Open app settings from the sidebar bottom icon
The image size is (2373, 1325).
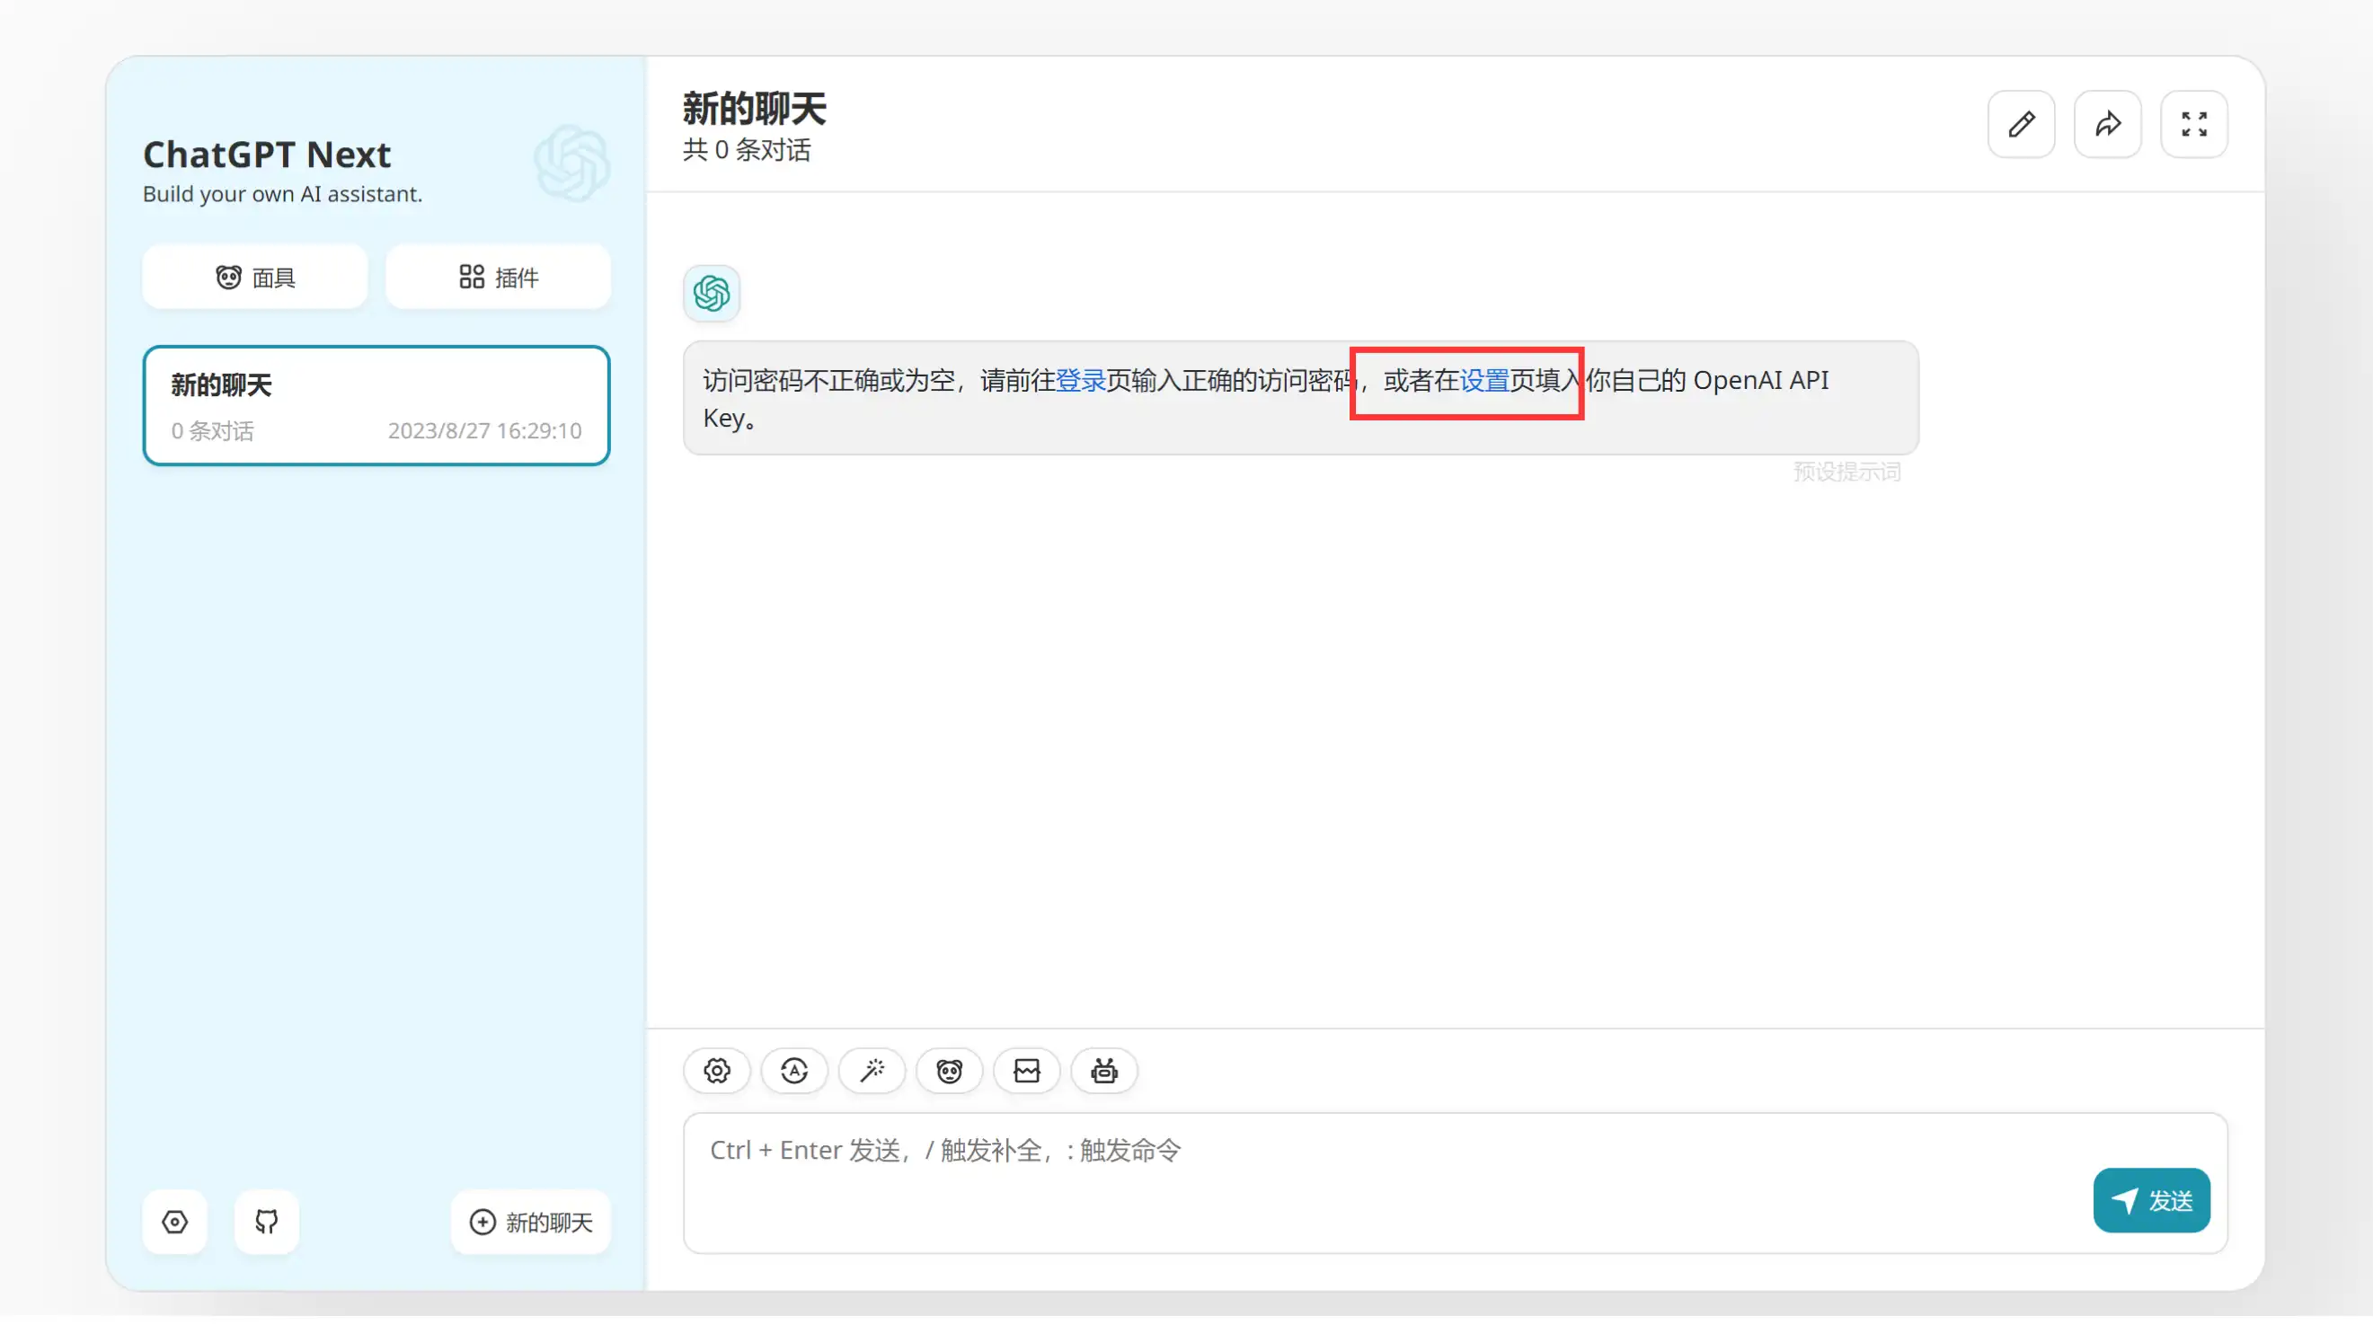175,1222
